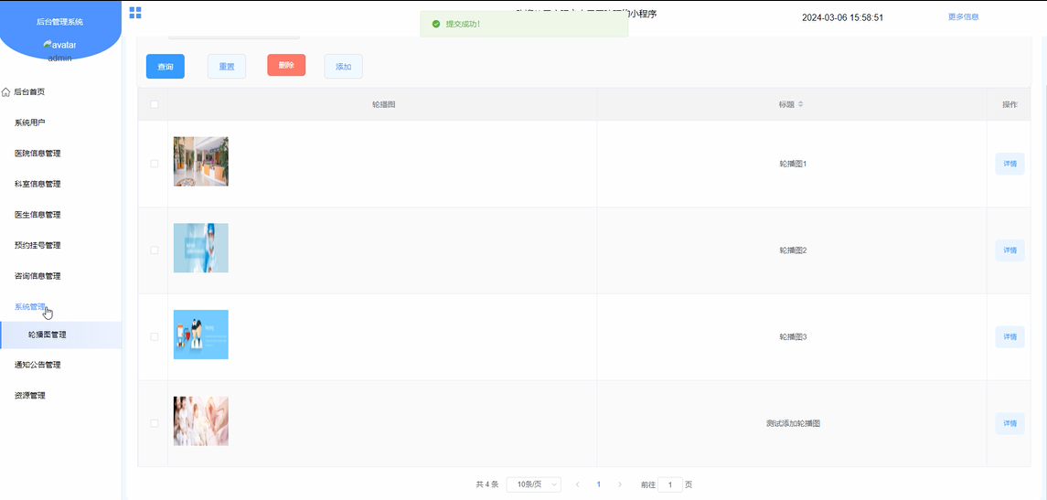This screenshot has height=500, width=1047.
Task: Click the 操作 column header
Action: pos(1010,105)
